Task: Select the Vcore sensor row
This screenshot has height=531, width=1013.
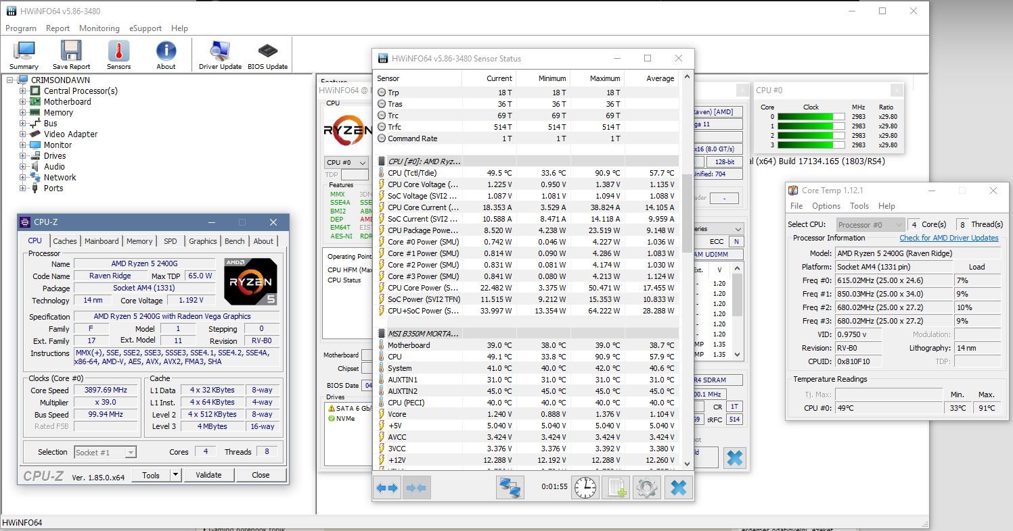Action: (x=526, y=414)
